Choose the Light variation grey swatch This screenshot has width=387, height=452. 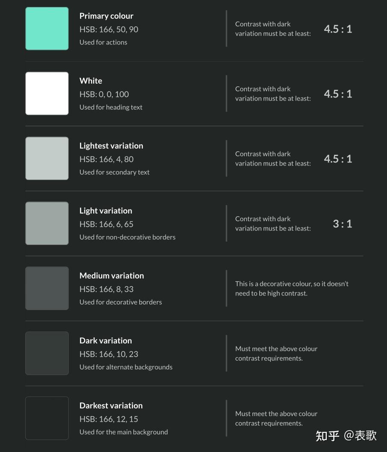(x=47, y=223)
